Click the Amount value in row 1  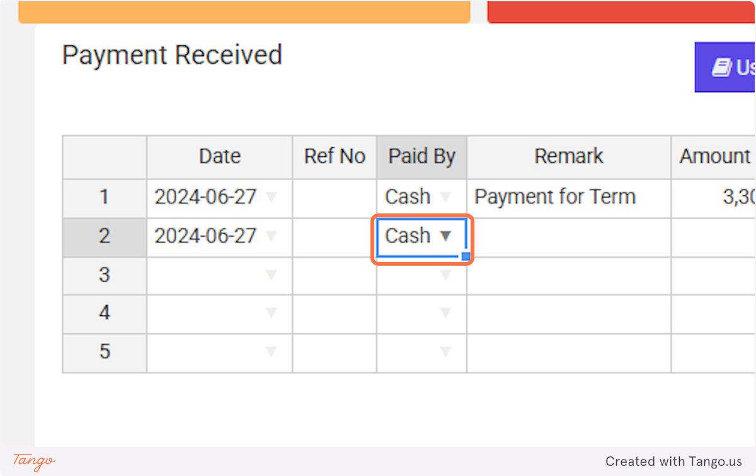[x=738, y=198]
